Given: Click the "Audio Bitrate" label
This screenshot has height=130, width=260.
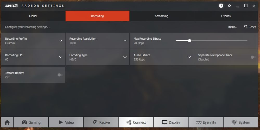Looking at the screenshot, I should 142,55.
